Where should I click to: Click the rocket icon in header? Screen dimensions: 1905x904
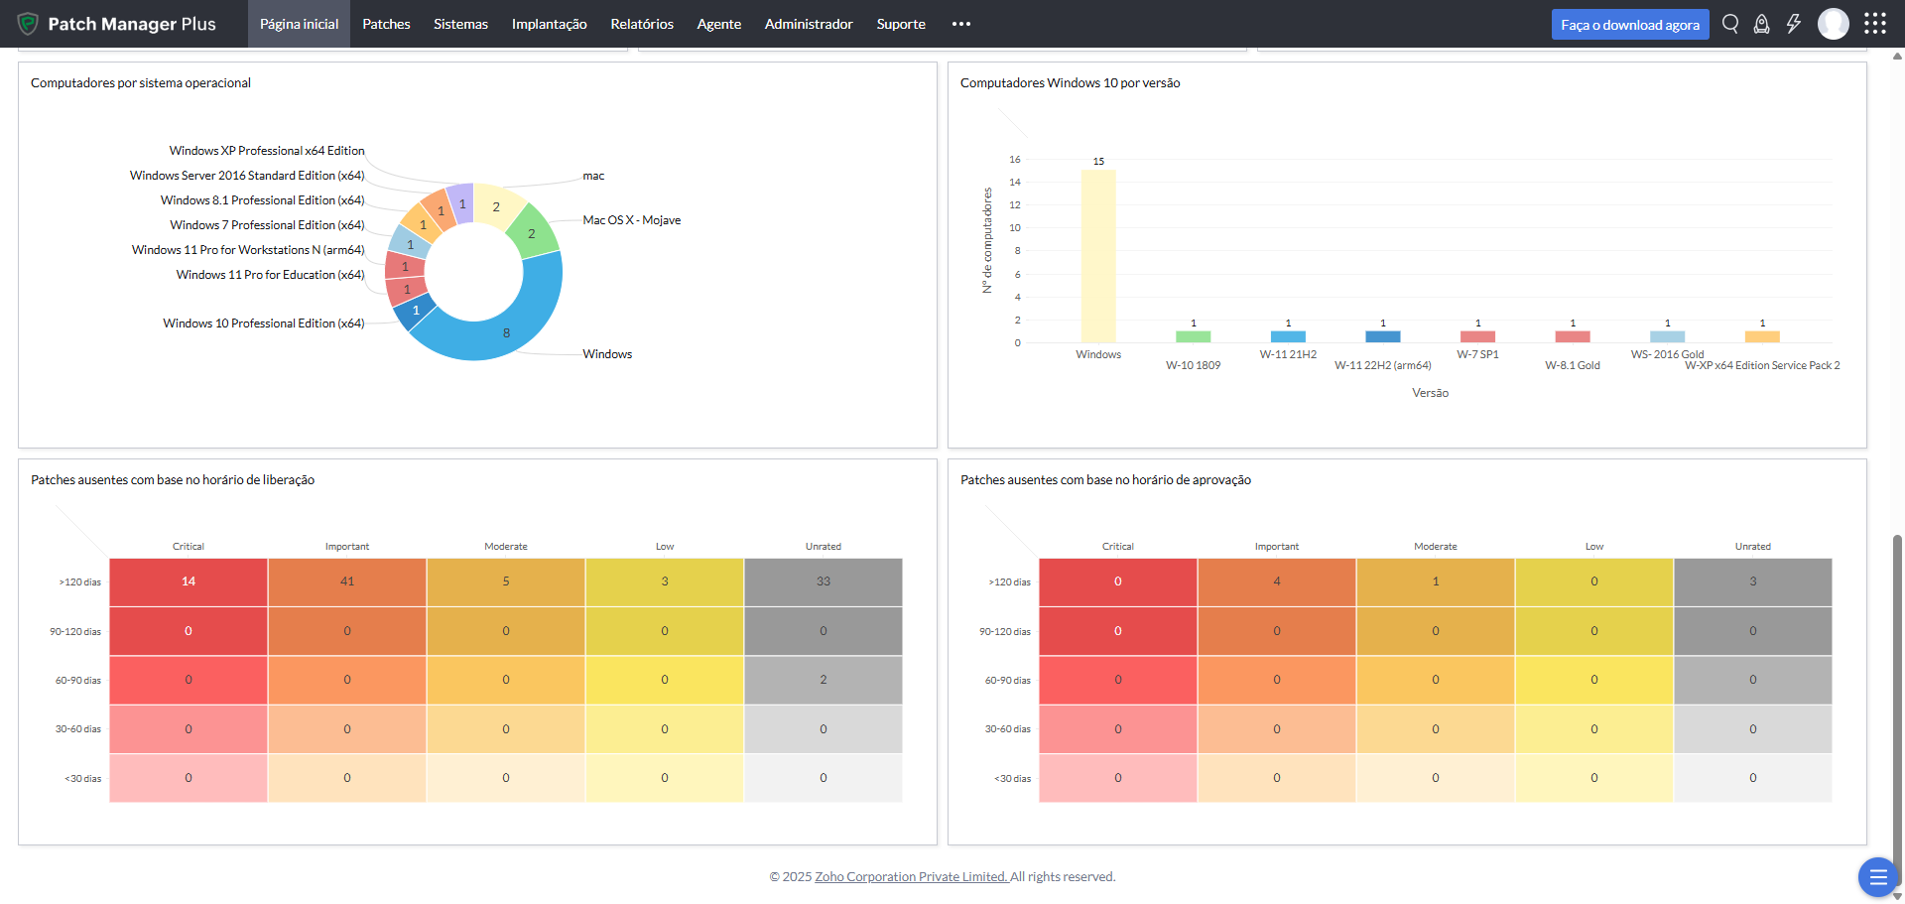pyautogui.click(x=1761, y=24)
